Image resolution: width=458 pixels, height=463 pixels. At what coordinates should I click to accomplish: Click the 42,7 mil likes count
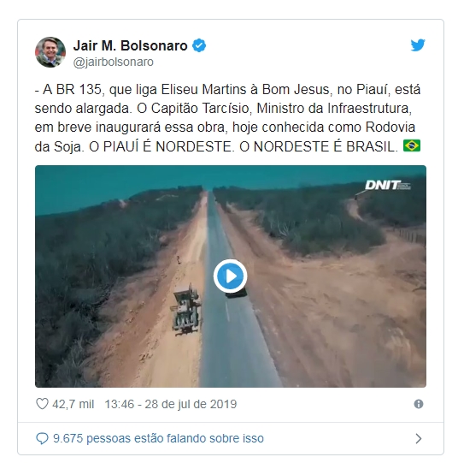(x=73, y=404)
